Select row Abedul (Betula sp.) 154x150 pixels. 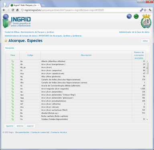[x=76, y=113]
